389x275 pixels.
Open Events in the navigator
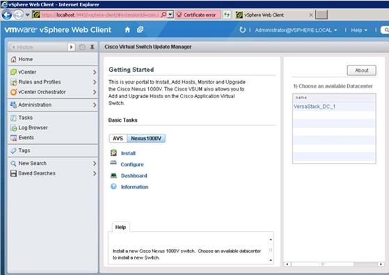tap(53, 138)
